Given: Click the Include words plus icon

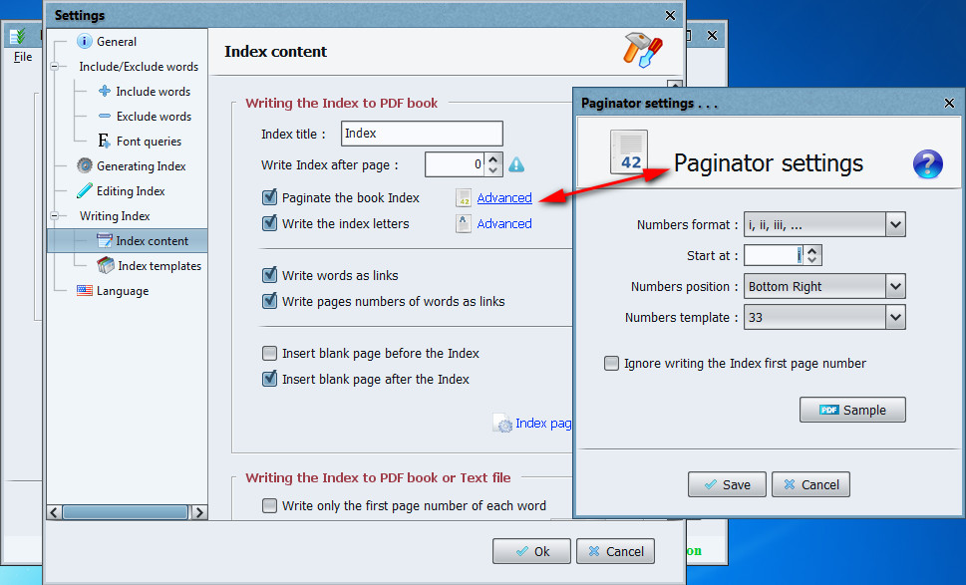Looking at the screenshot, I should [105, 91].
